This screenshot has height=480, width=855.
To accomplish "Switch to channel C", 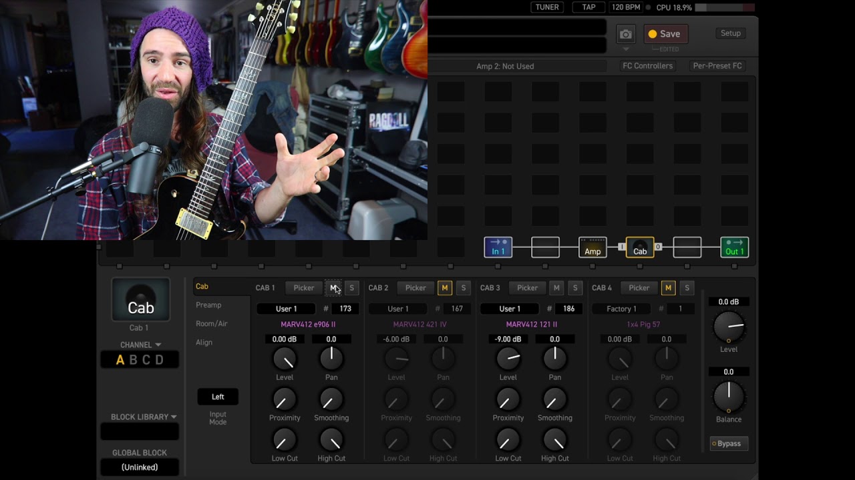I will pos(146,360).
